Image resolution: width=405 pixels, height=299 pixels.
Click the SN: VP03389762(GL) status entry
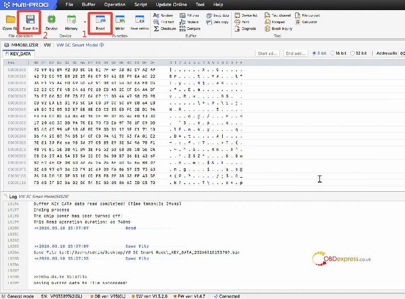click(61, 296)
